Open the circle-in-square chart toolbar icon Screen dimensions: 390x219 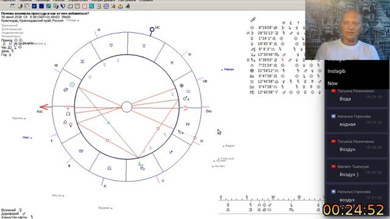click(x=27, y=6)
